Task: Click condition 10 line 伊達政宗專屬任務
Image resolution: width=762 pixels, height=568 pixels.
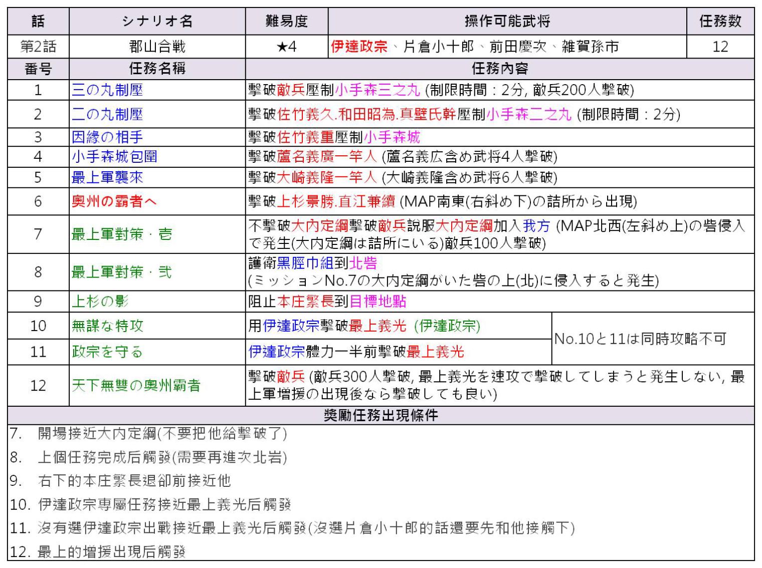Action: click(x=151, y=504)
